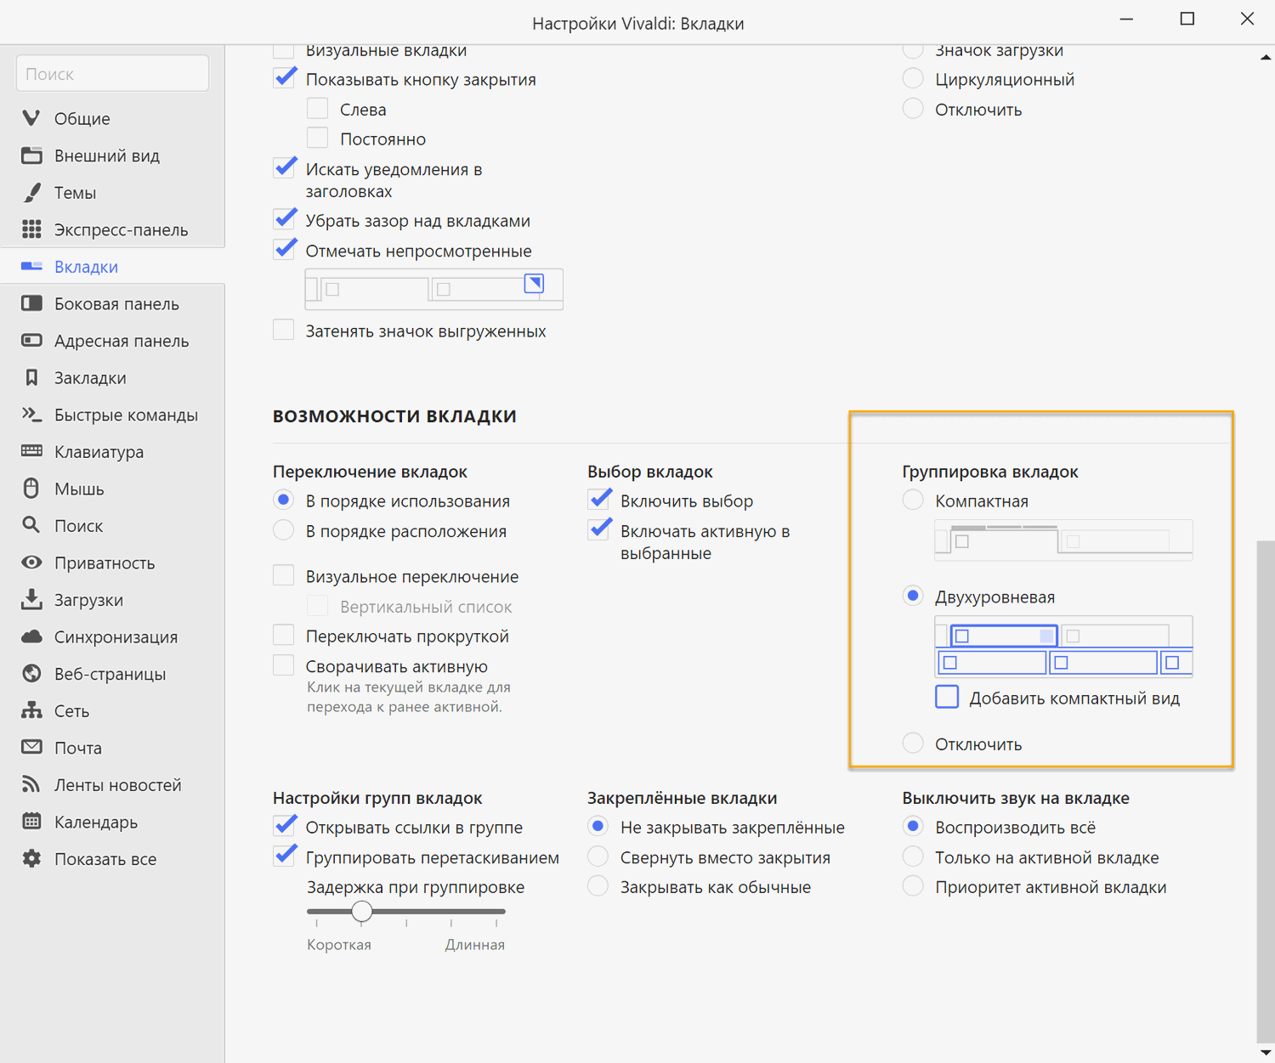
Task: Check Добавить компактный вид option
Action: [947, 698]
